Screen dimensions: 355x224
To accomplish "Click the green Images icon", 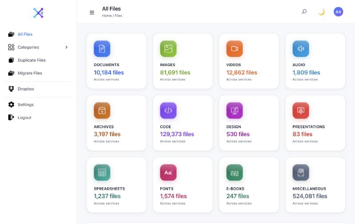I will (x=168, y=49).
